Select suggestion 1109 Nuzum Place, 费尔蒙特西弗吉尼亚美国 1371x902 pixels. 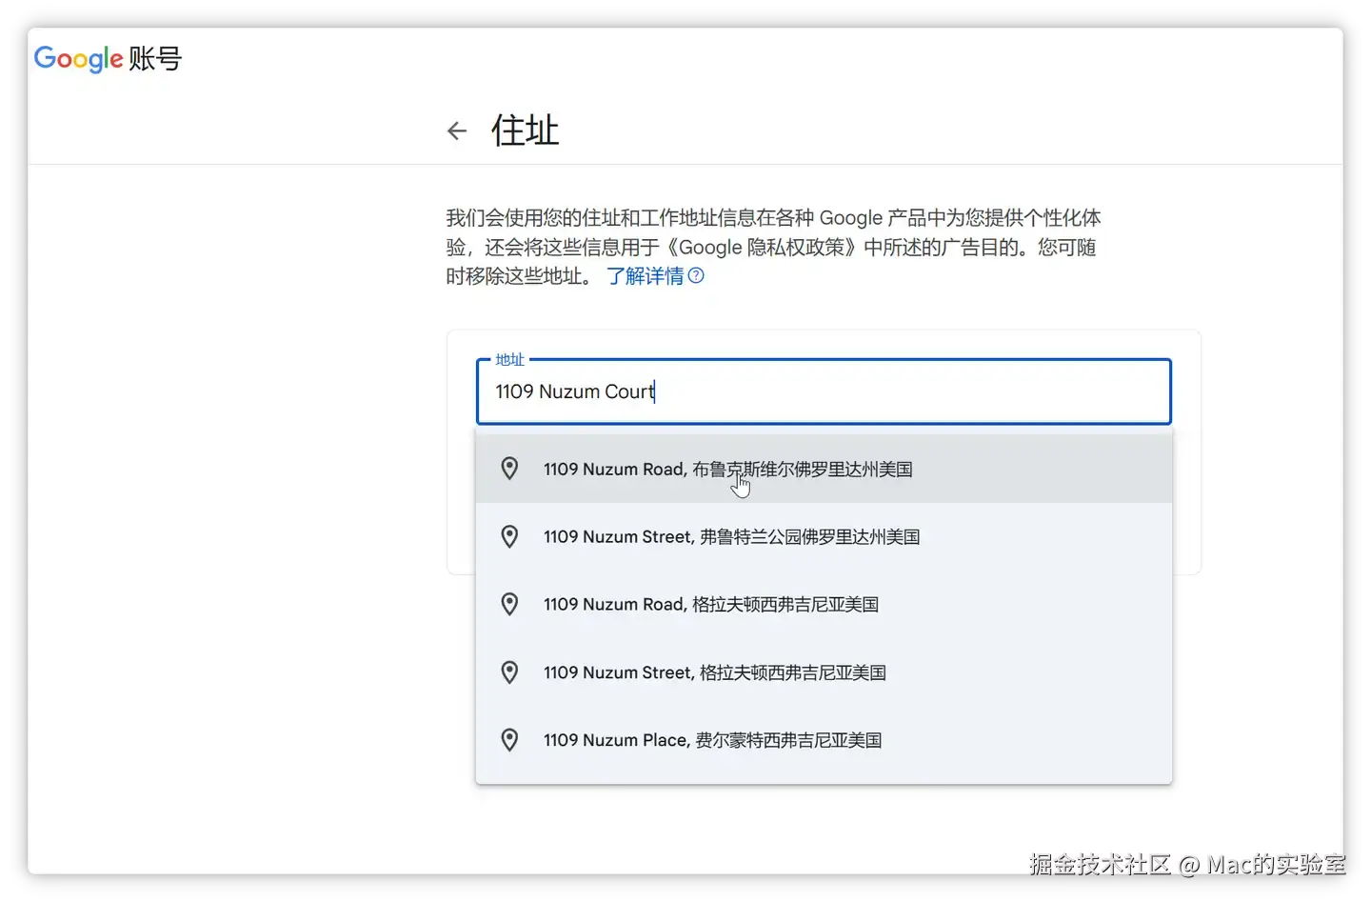tap(824, 740)
